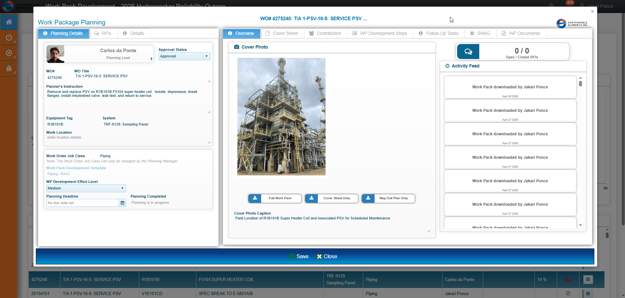Screen dimensions: 625x298
Task: Open the WP Documents tab
Action: pos(521,33)
